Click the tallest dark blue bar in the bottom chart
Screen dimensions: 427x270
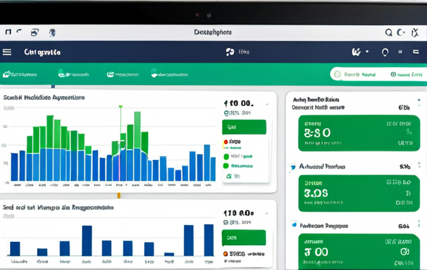209,240
